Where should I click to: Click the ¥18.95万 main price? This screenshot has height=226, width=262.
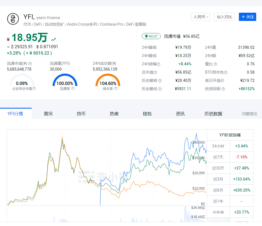pyautogui.click(x=28, y=37)
